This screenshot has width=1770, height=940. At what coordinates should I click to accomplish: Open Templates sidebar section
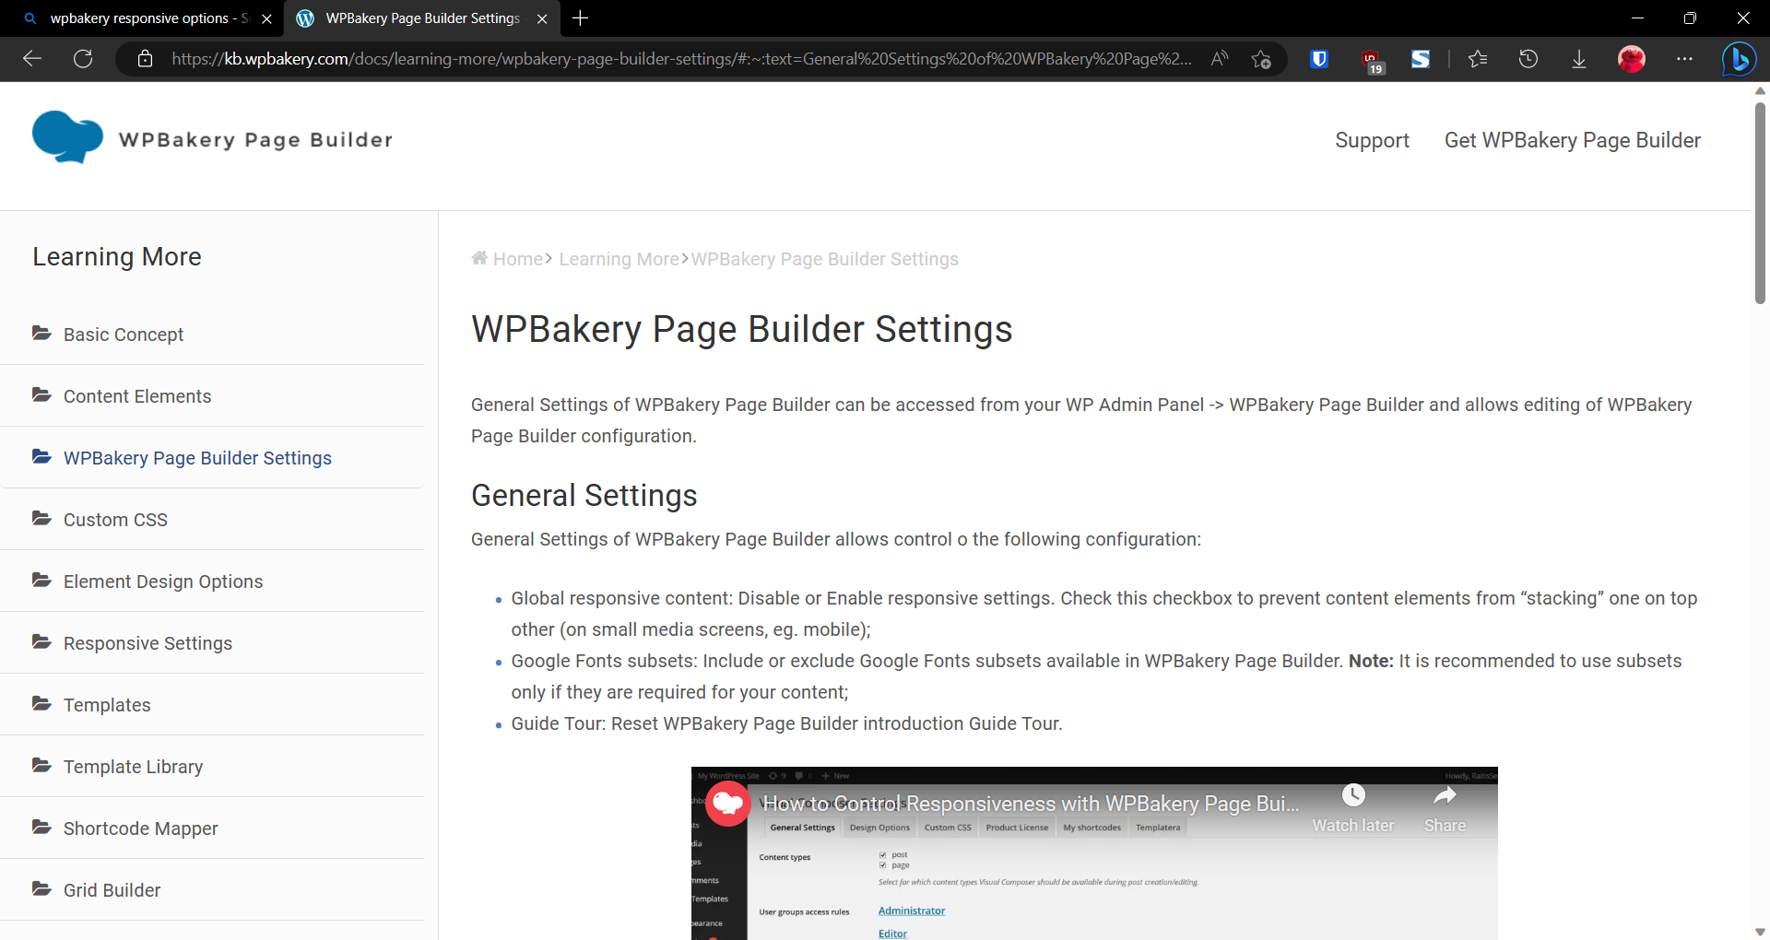pos(107,705)
